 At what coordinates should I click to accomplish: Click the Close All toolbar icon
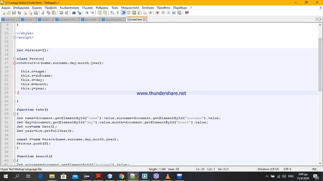[x=30, y=13]
